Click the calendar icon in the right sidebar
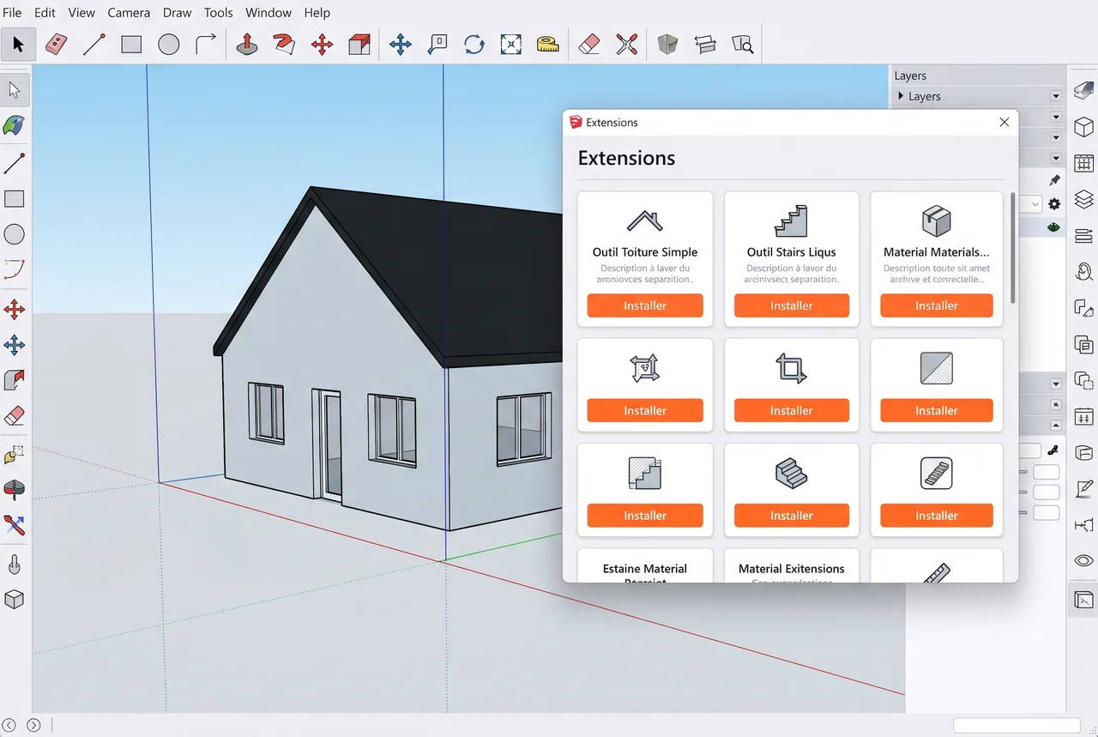 1083,417
